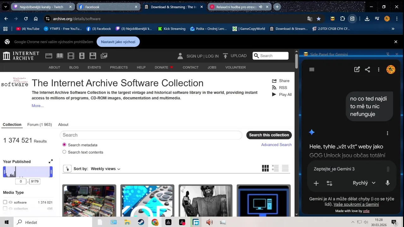Select Search metadata radio button
Viewport: 404px width, 227px height.
64,145
